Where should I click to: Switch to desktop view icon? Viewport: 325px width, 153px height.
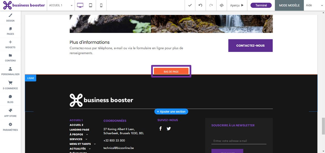80,5
